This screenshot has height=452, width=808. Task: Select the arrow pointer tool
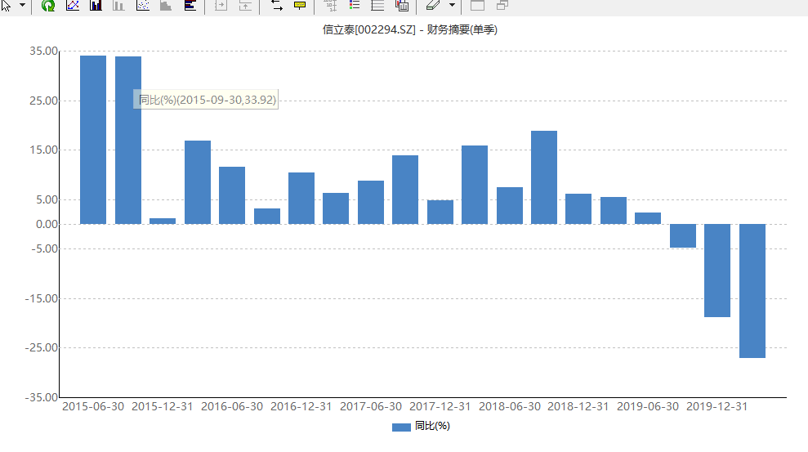[x=6, y=5]
